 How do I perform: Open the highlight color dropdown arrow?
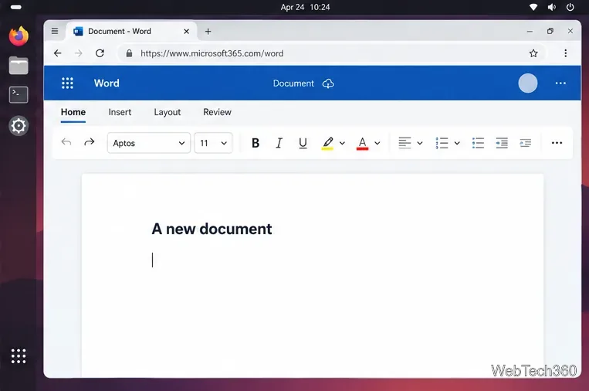[342, 143]
